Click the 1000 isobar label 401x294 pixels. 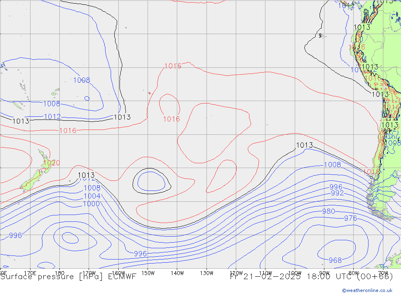91,204
